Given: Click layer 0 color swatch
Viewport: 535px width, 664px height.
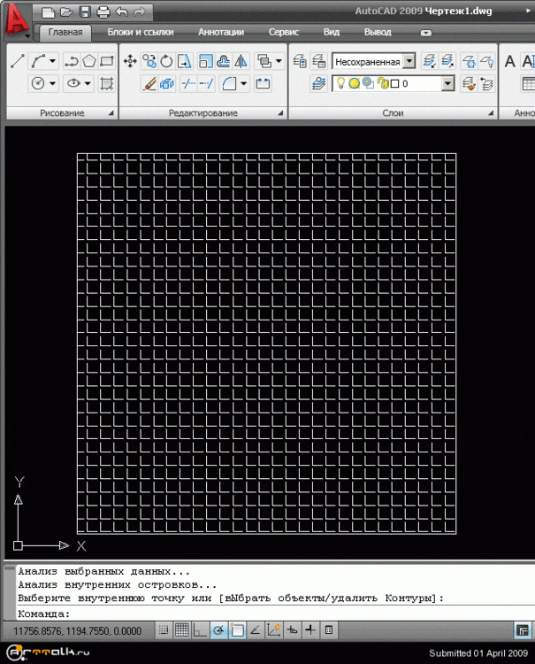Looking at the screenshot, I should pyautogui.click(x=394, y=84).
